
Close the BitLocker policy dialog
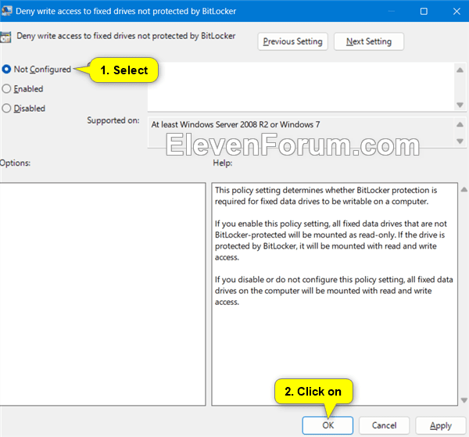tap(456, 12)
